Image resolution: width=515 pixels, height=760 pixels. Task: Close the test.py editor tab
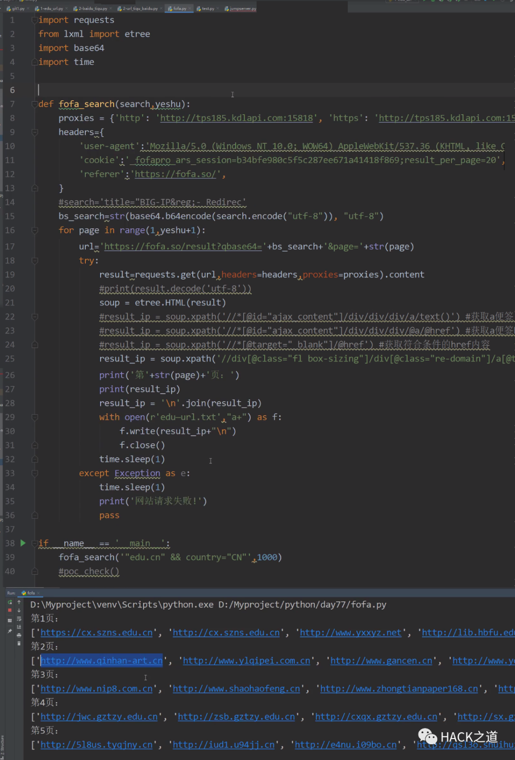218,9
